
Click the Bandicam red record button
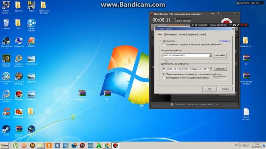(226, 22)
